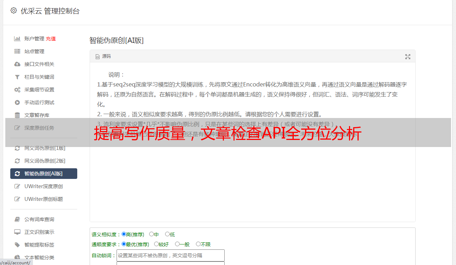Screen dimensions: 456x265
Task: Select 通顺度要求 不限 radio
Action: point(198,244)
